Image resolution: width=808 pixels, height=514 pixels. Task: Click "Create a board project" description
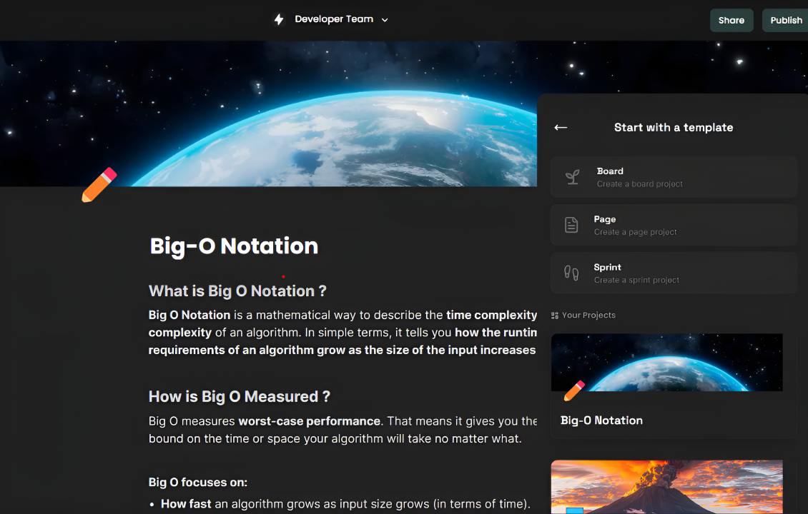pos(639,184)
